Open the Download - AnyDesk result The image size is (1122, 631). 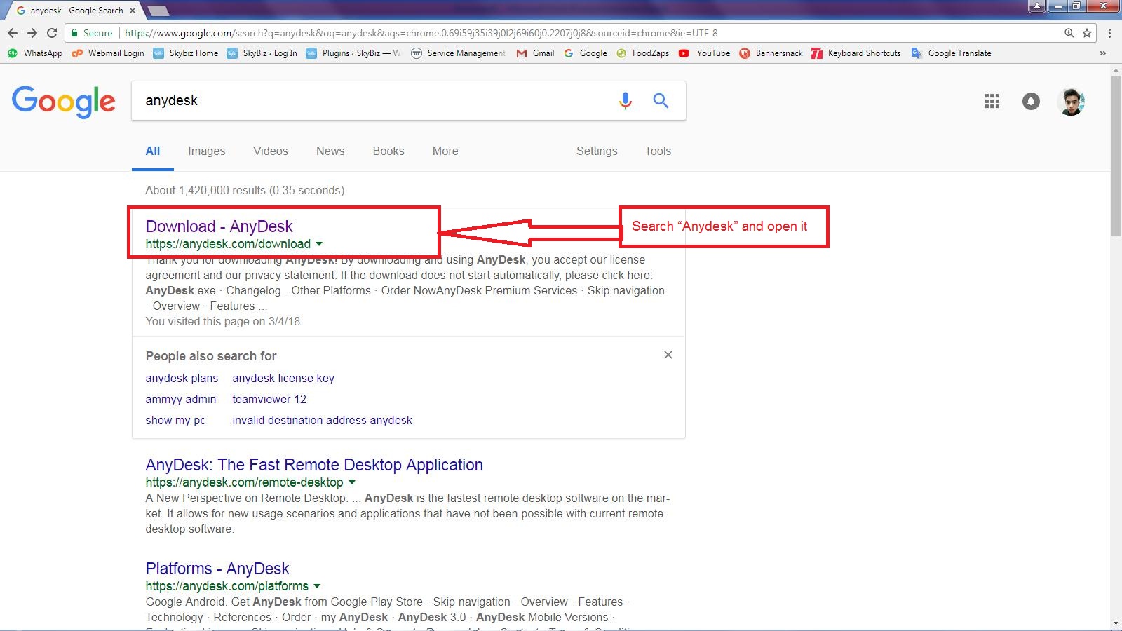219,226
